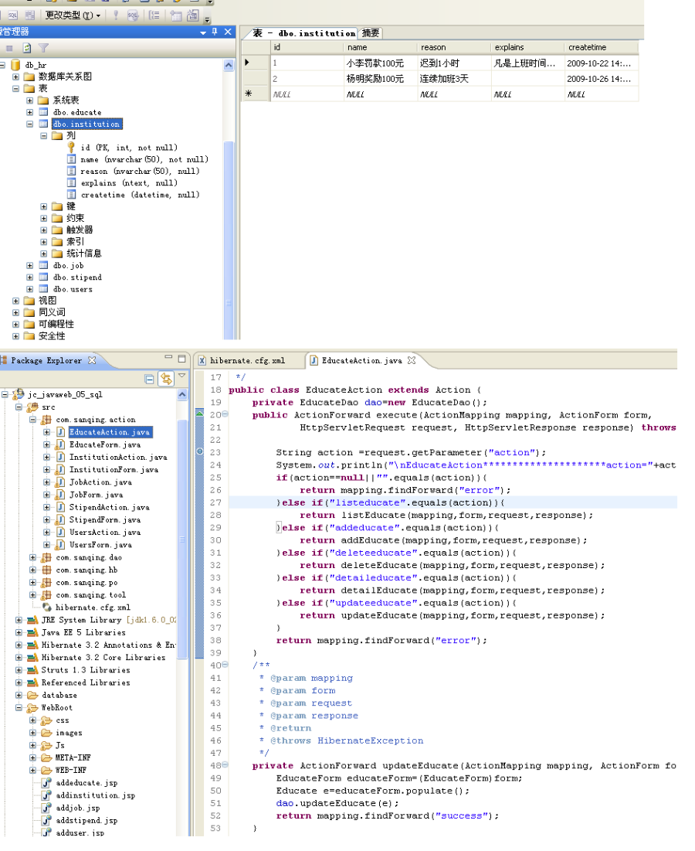Click the add derived table icon
Viewport: 695px width, 851px height.
(193, 15)
